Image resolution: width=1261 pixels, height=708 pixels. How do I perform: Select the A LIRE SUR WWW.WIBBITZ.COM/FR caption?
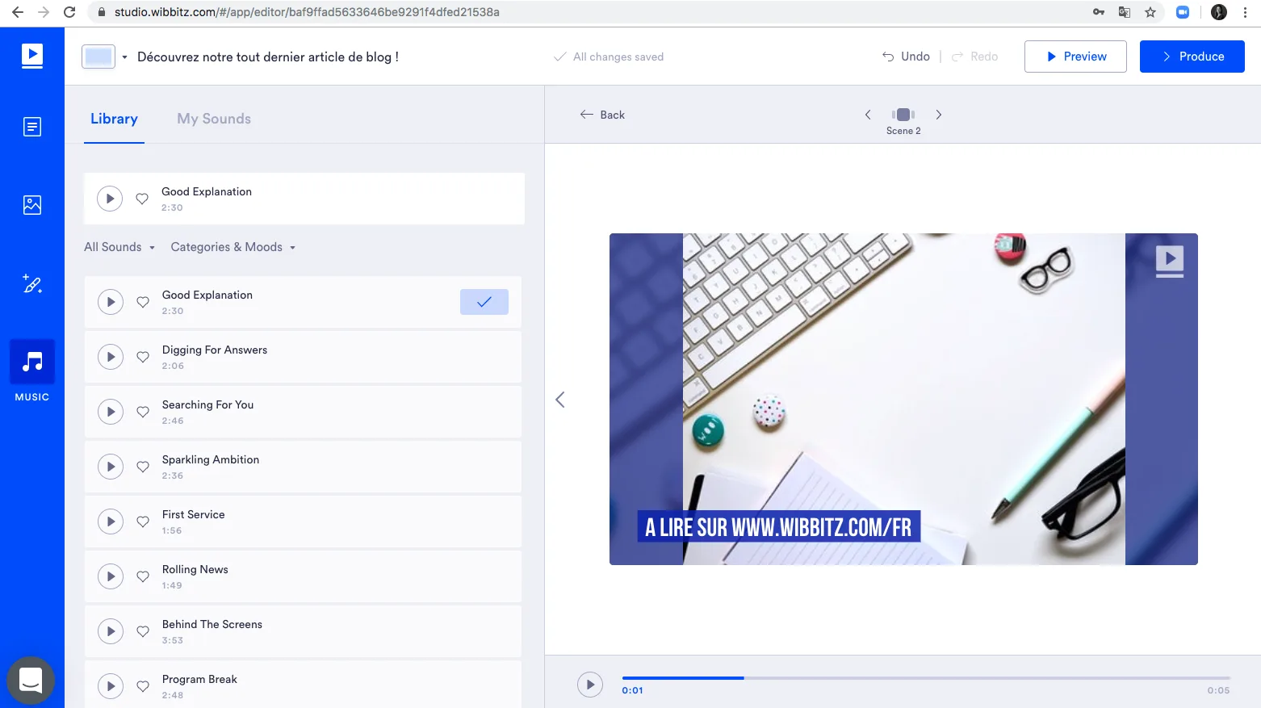[778, 527]
